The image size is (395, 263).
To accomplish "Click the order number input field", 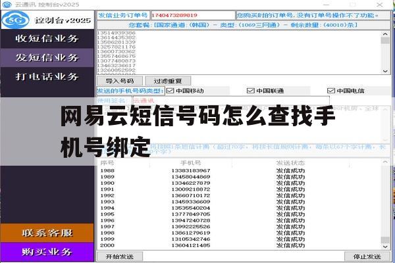I will 193,15.
